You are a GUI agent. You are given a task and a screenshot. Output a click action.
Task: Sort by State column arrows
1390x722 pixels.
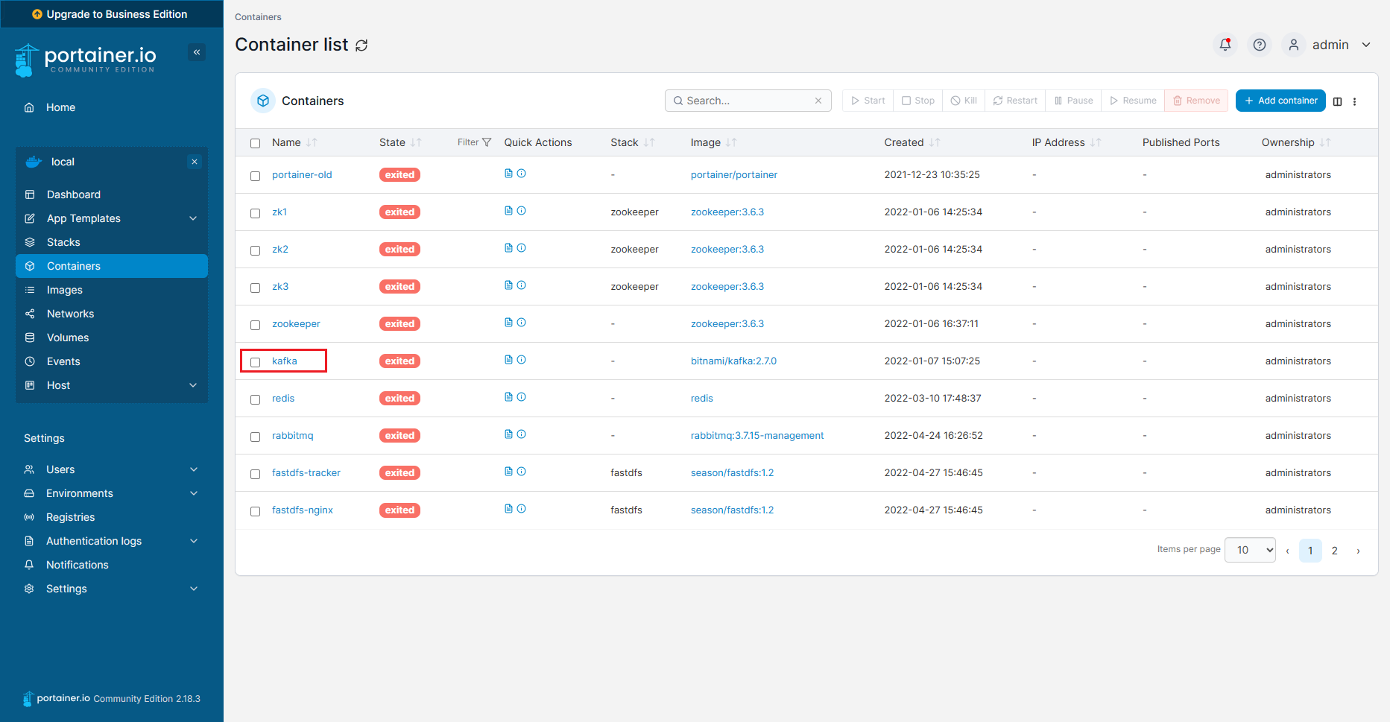click(416, 142)
